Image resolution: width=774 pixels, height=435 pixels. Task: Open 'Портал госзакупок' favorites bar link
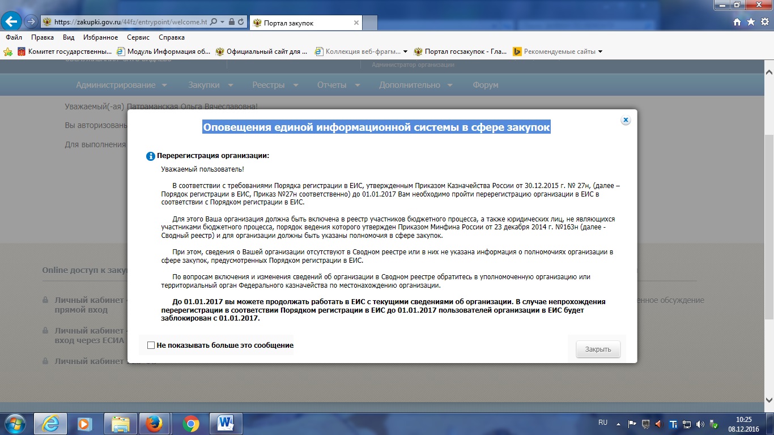[x=460, y=52]
